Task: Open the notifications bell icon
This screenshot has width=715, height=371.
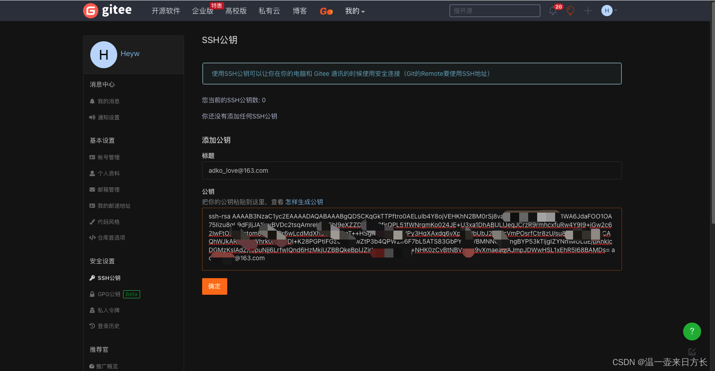Action: pyautogui.click(x=553, y=11)
